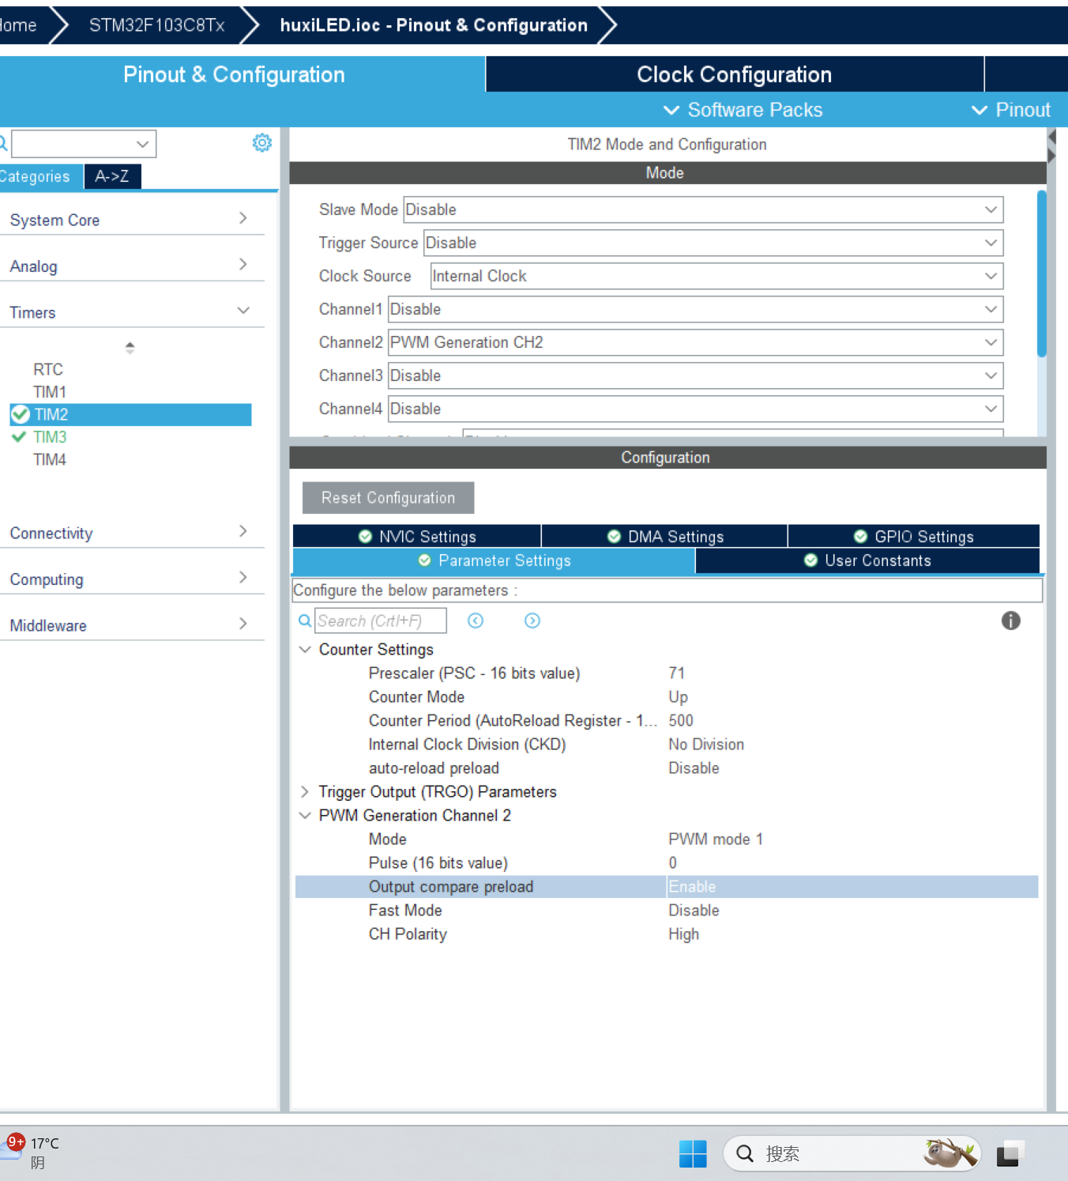This screenshot has height=1181, width=1068.
Task: Collapse the panel with the splitter arrows
Action: [x=1051, y=146]
